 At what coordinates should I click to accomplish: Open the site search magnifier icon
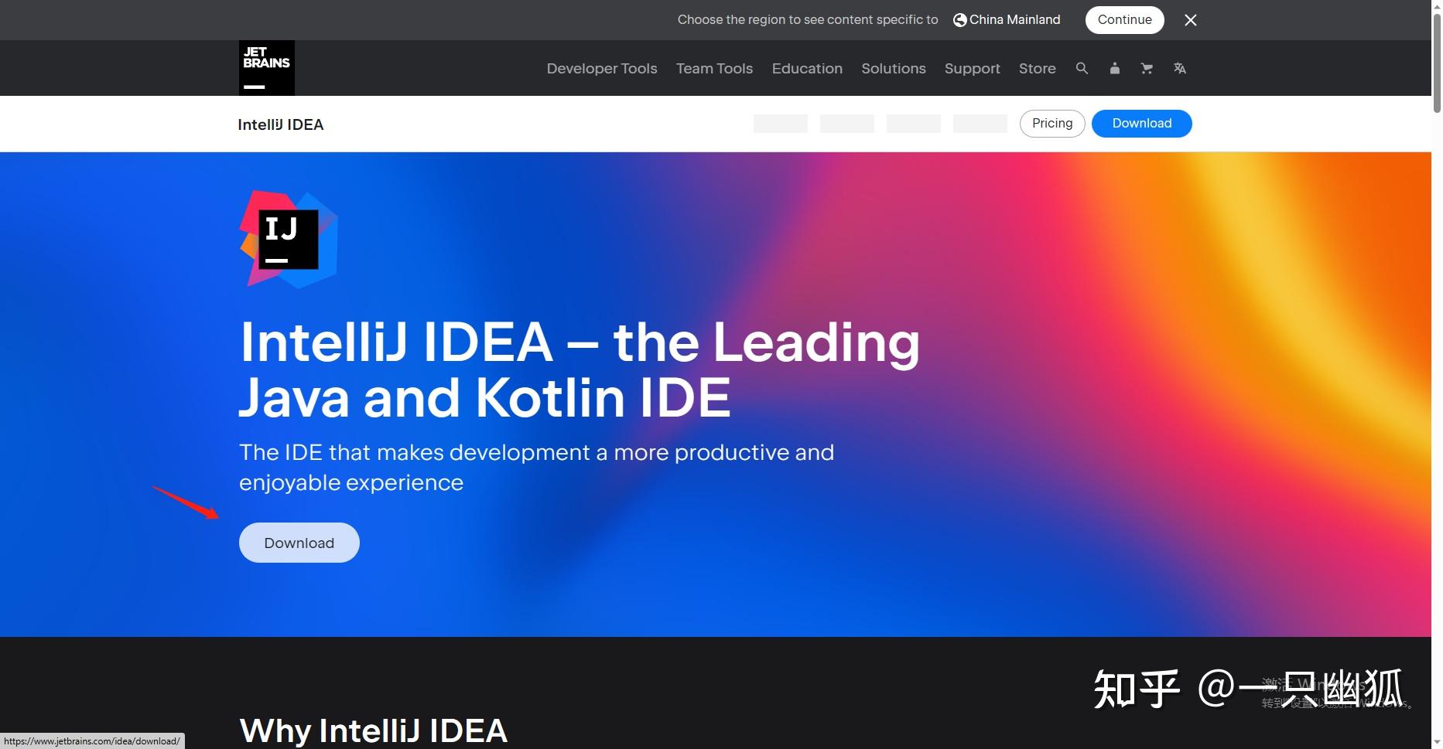1082,68
